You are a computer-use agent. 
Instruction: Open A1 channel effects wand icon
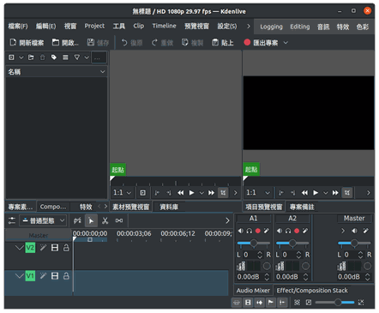[x=266, y=231]
